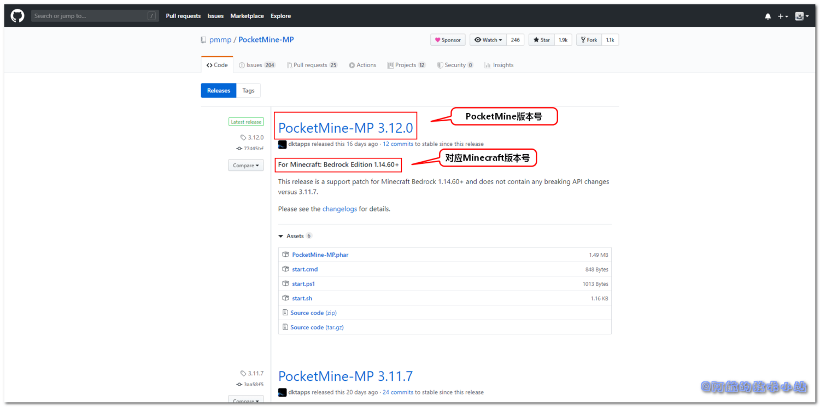Viewport: 820px width, 407px height.
Task: Click the Sponsor button
Action: pos(447,39)
